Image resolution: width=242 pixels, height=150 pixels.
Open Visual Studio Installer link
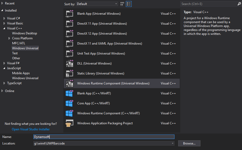31,129
